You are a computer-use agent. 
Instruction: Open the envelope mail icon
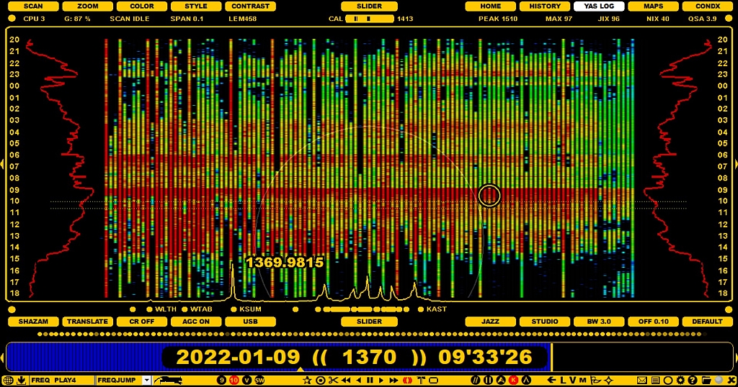(641, 380)
